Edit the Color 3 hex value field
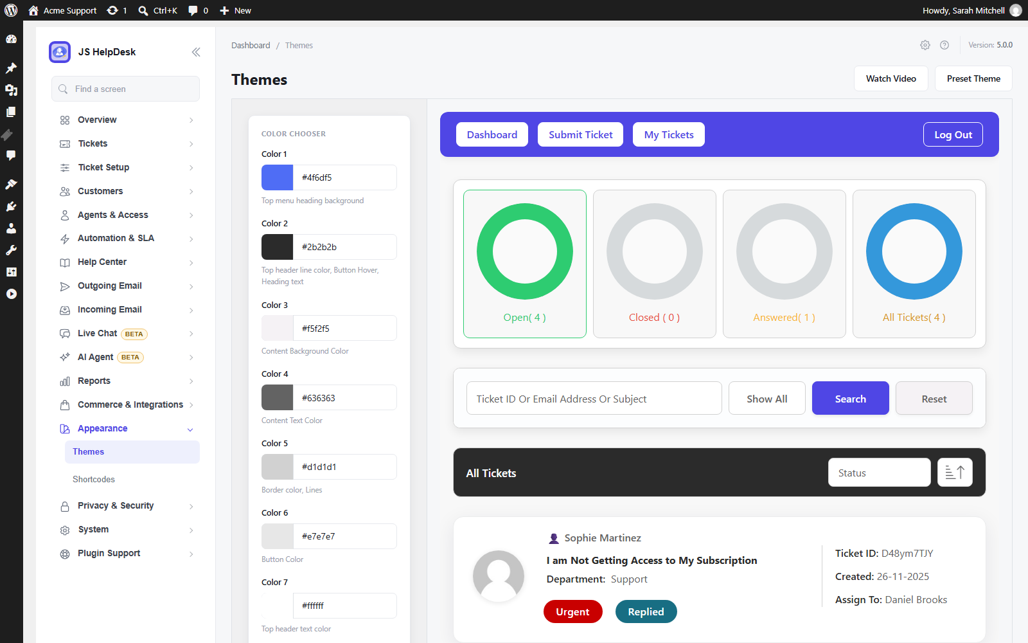 tap(345, 328)
